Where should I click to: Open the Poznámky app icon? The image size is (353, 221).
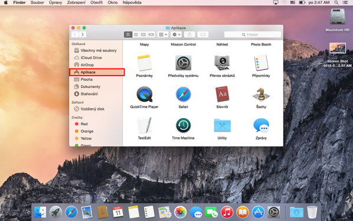click(x=144, y=63)
